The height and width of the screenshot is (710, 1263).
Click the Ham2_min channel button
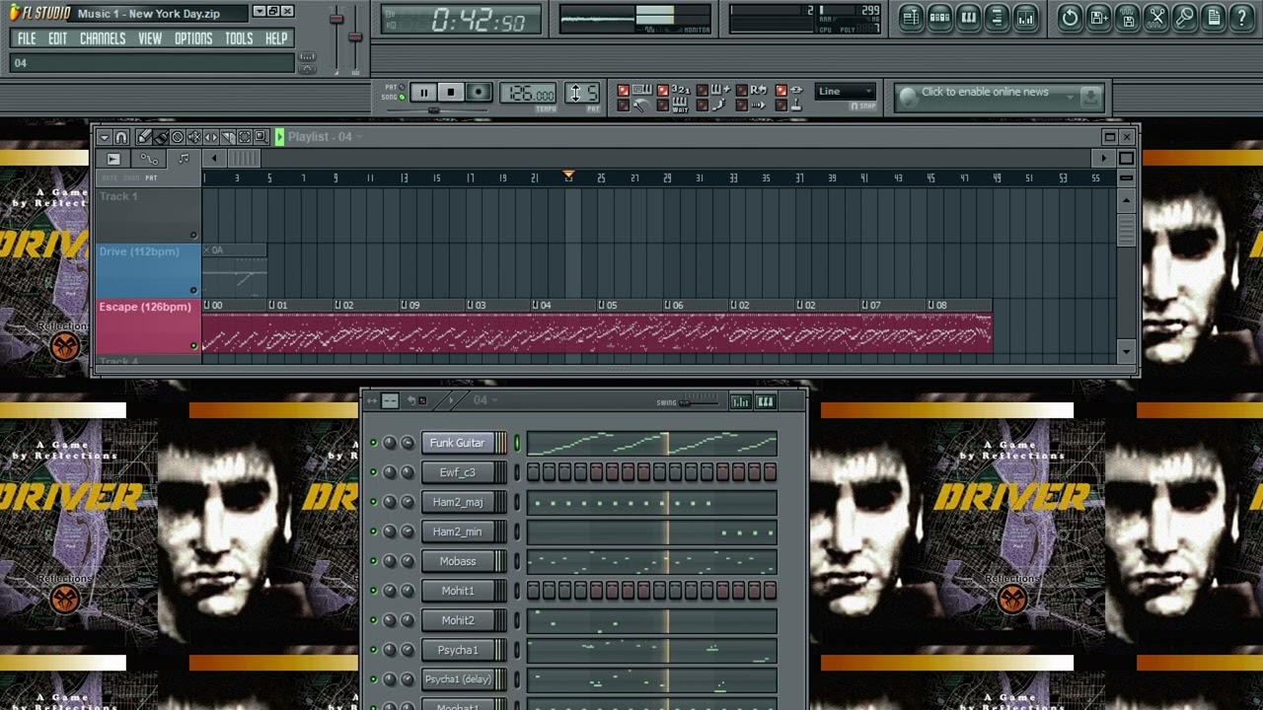458,532
